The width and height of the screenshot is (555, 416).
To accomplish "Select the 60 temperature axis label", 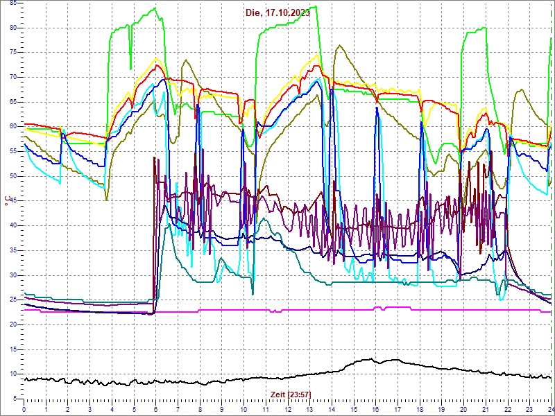I will point(13,127).
